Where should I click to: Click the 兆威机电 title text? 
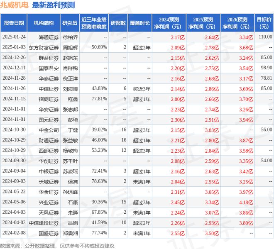coord(14,5)
